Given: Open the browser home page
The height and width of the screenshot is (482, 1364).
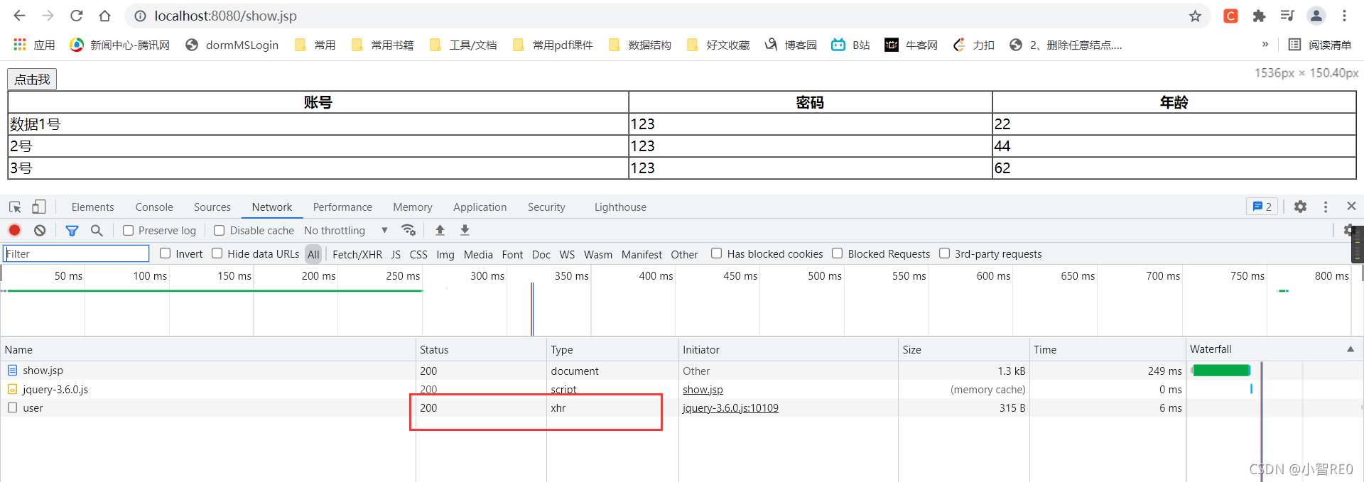Looking at the screenshot, I should 104,16.
